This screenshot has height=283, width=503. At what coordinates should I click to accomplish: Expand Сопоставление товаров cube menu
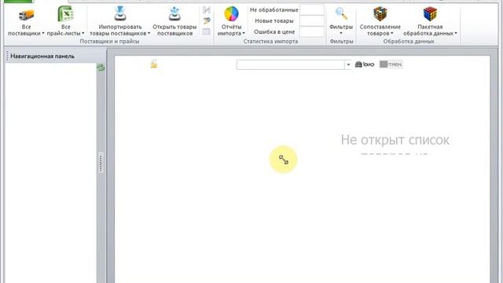pyautogui.click(x=380, y=21)
